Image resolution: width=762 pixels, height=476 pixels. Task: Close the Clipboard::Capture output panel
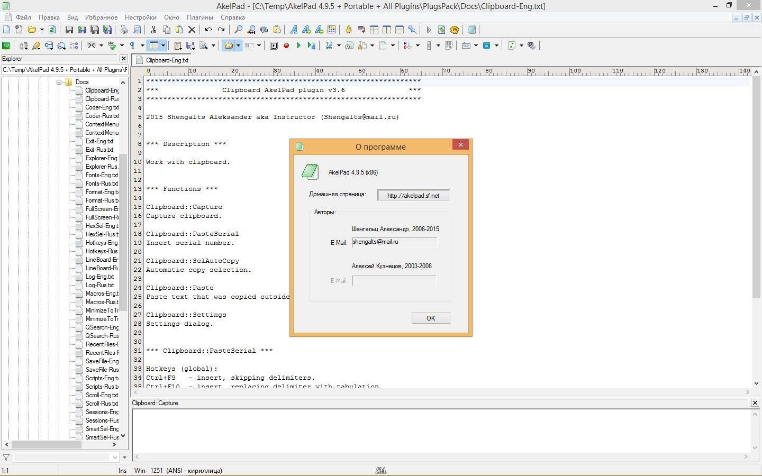(755, 403)
